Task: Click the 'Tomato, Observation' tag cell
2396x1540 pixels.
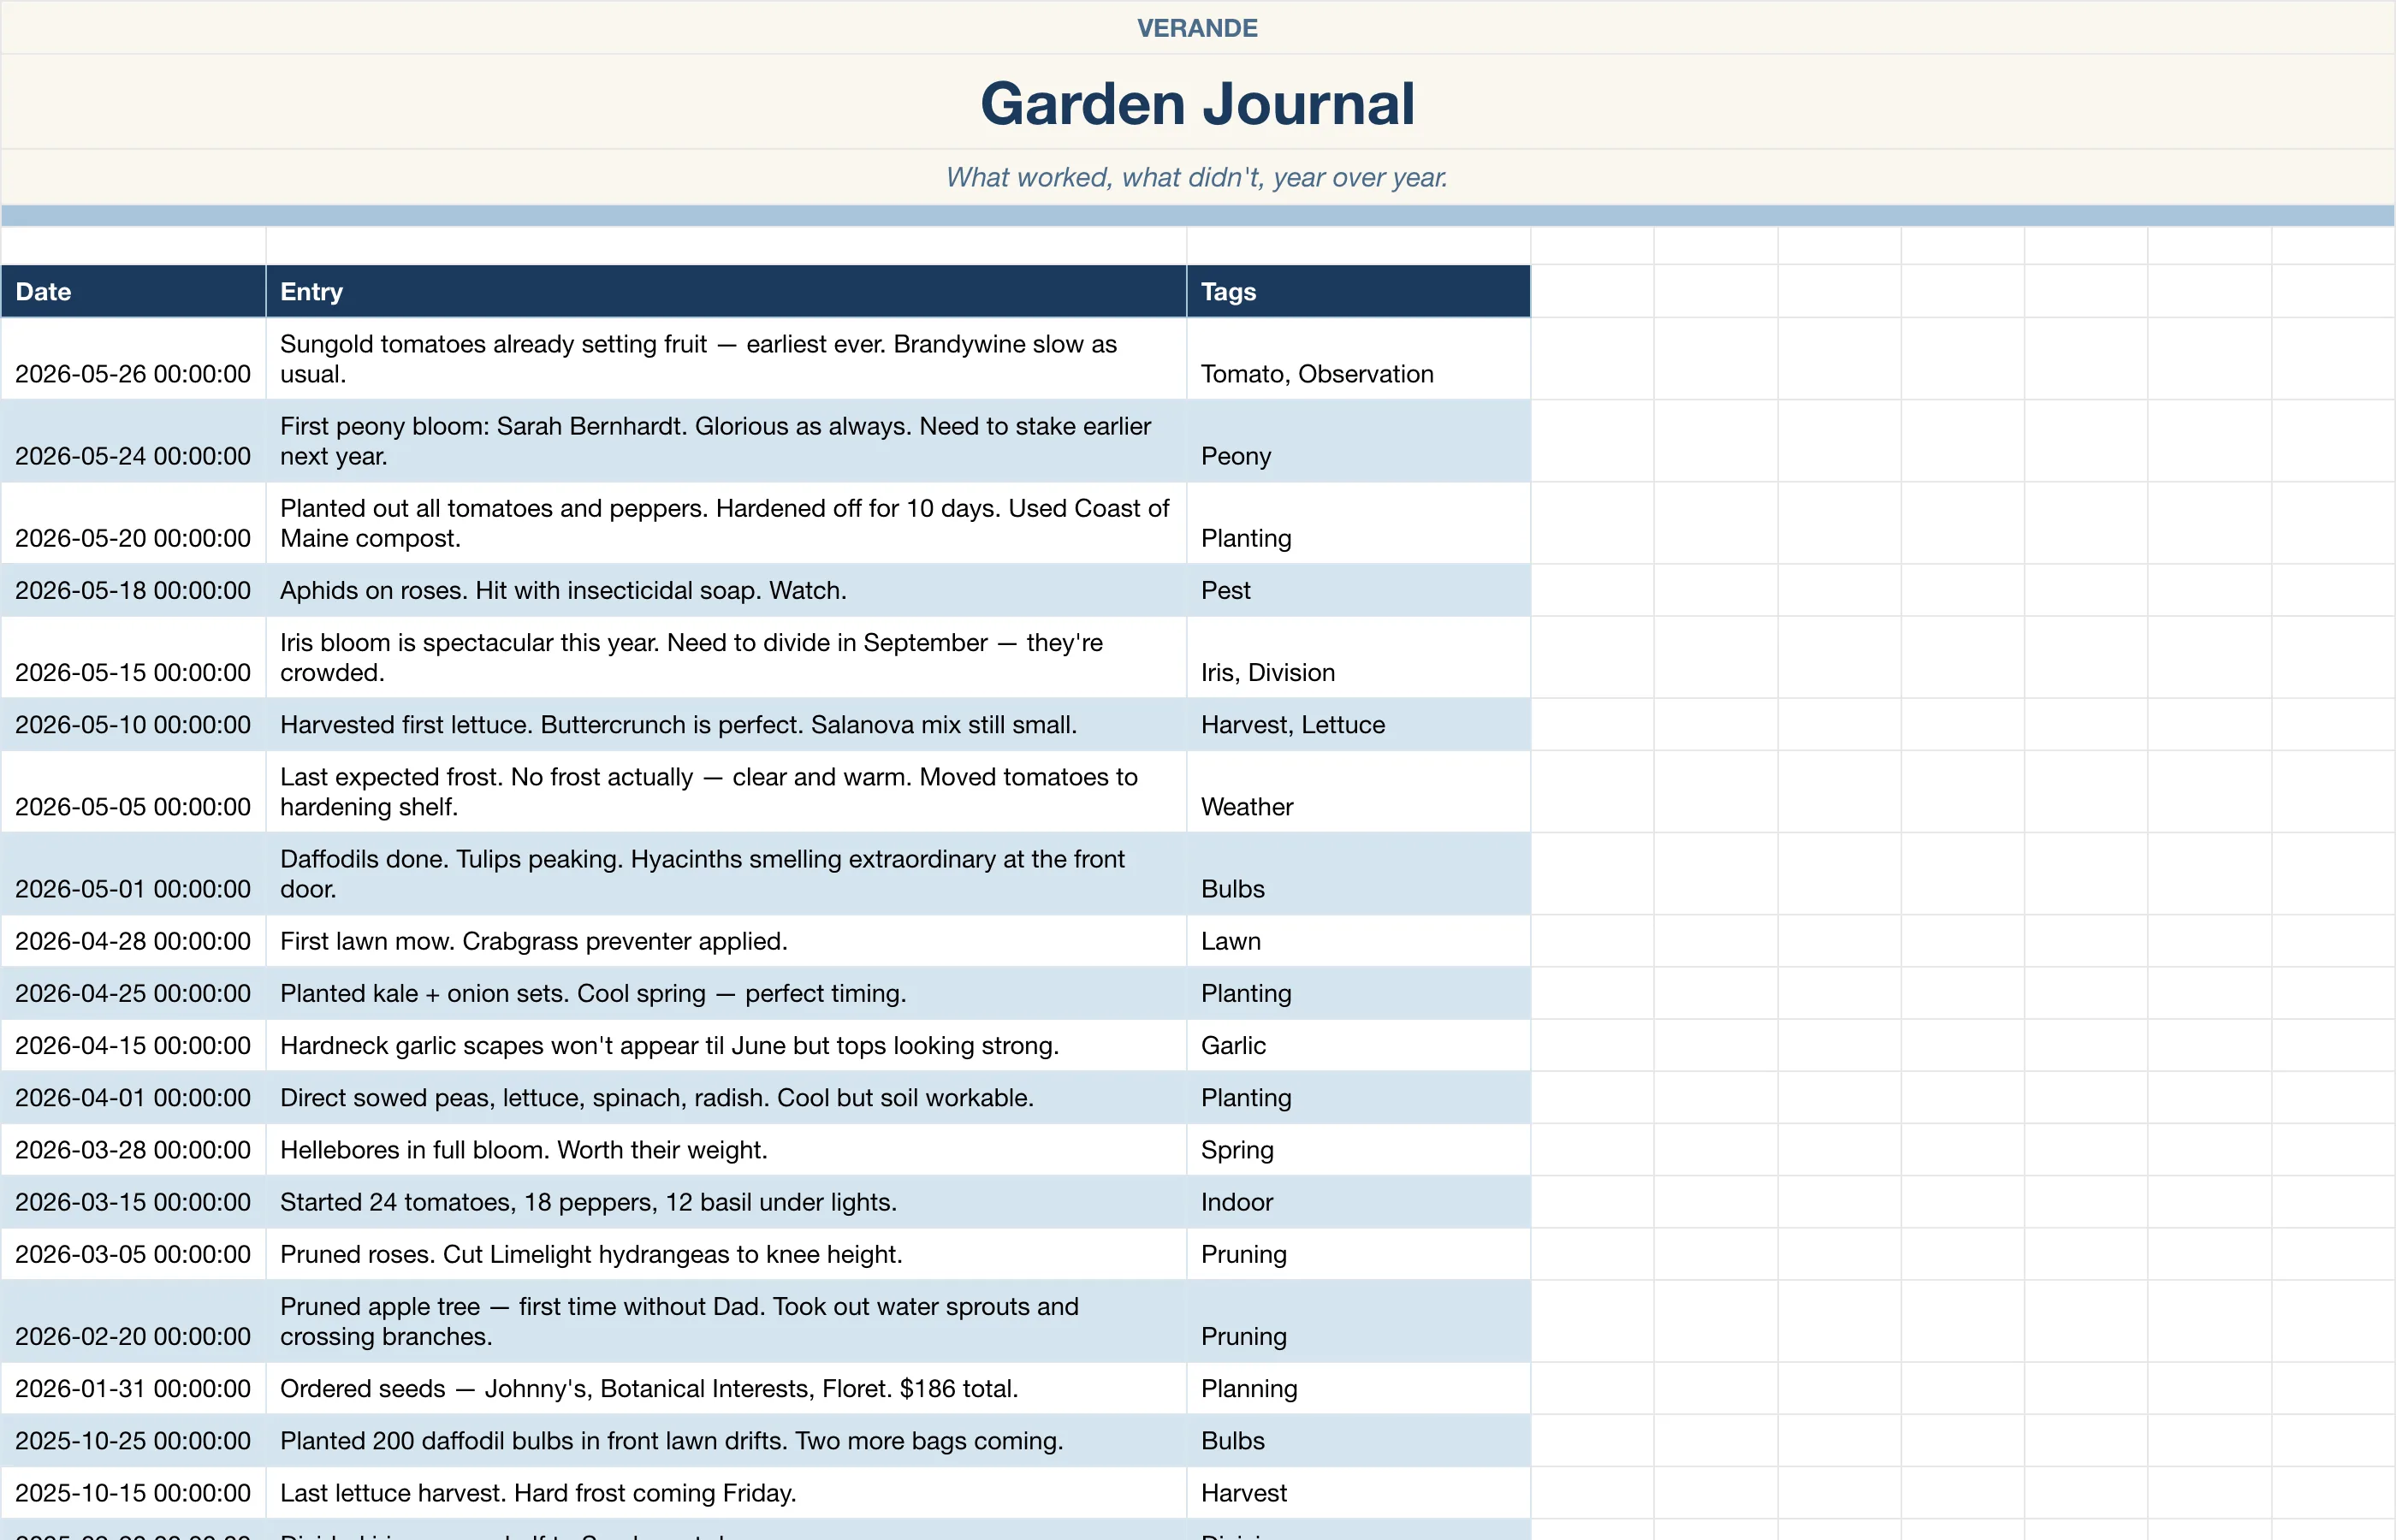Action: tap(1358, 359)
